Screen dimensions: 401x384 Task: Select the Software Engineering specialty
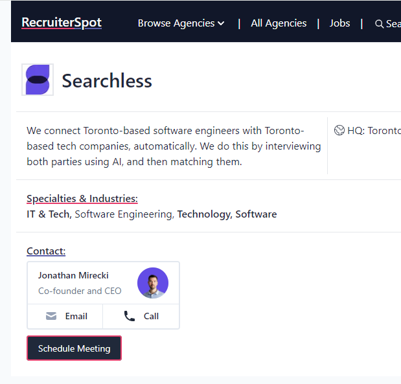[x=124, y=214]
